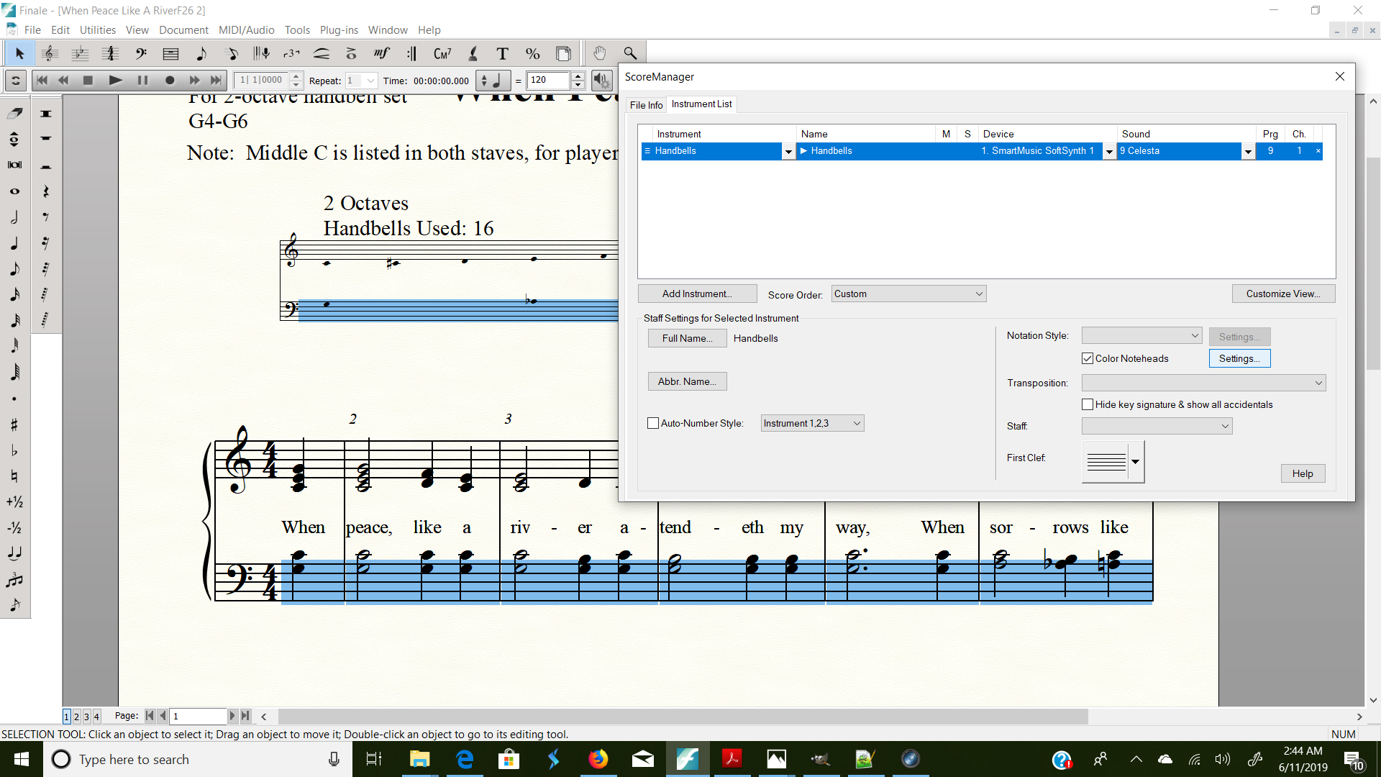Select the Key Signature tool

80,53
